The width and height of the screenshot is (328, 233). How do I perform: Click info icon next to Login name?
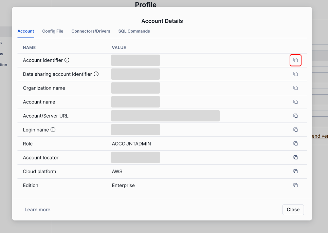click(x=53, y=130)
